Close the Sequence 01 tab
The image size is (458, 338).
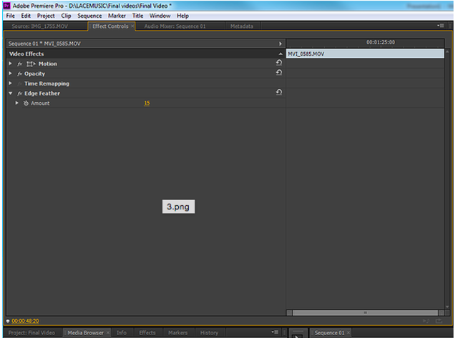coord(349,332)
